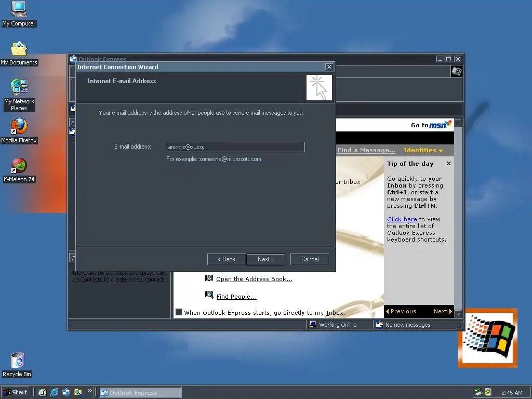Click the Find People link
Viewport: 532px width, 399px height.
point(236,297)
